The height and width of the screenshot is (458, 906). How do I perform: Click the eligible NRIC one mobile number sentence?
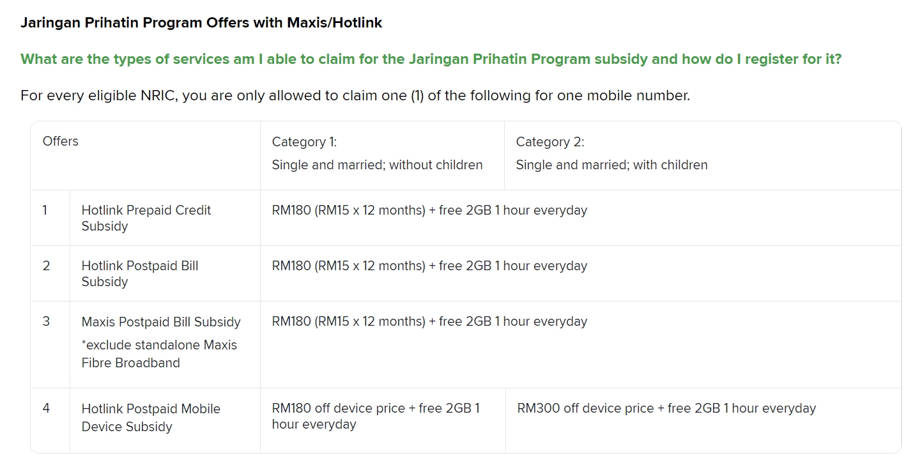click(355, 96)
